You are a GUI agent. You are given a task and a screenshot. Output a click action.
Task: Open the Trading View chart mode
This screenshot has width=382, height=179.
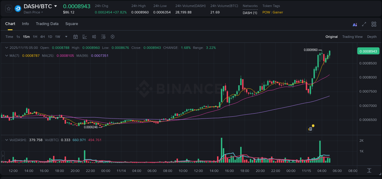pyautogui.click(x=352, y=37)
